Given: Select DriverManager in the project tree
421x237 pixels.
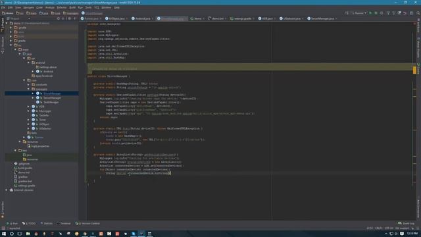Looking at the screenshot, I should pyautogui.click(x=52, y=93).
